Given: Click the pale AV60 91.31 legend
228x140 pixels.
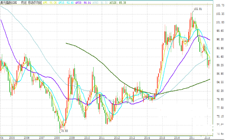Looking at the screenshot, I should click(x=100, y=3).
